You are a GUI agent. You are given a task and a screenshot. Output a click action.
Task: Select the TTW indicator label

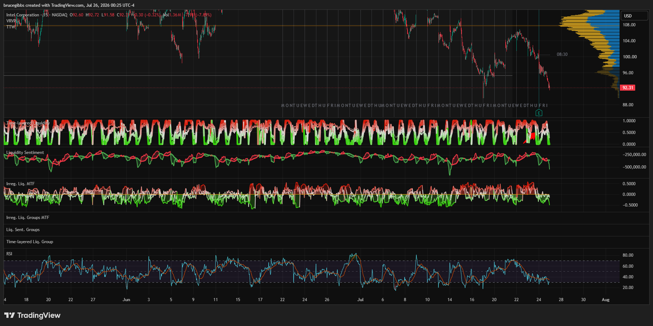click(11, 27)
